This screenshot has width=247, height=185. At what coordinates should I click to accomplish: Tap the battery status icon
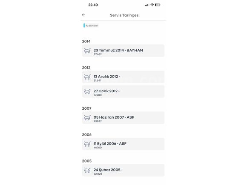[x=158, y=5]
